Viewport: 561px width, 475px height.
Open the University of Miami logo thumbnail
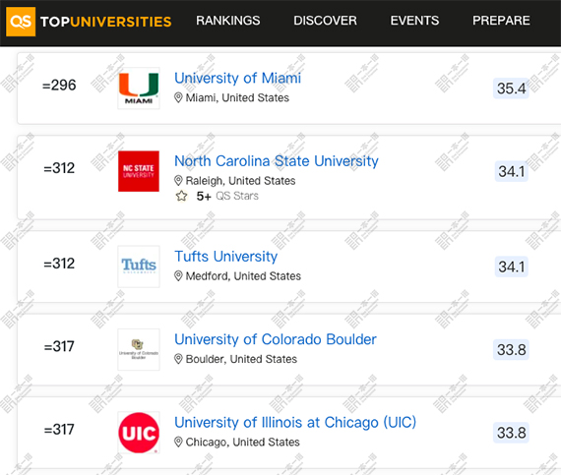coord(139,89)
